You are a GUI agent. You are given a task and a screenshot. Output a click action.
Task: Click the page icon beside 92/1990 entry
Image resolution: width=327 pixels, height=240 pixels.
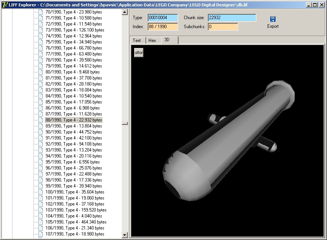(x=41, y=144)
